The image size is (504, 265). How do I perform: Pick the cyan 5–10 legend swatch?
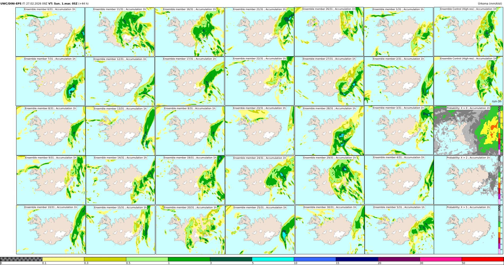273,259
